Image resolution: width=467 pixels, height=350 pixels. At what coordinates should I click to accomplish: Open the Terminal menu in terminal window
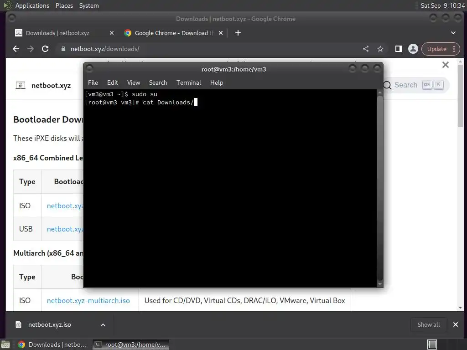pos(188,83)
